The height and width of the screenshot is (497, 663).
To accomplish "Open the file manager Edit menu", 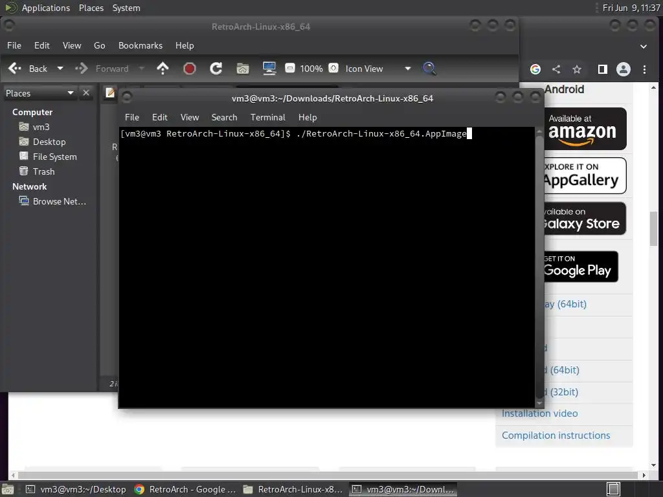I will [x=42, y=45].
